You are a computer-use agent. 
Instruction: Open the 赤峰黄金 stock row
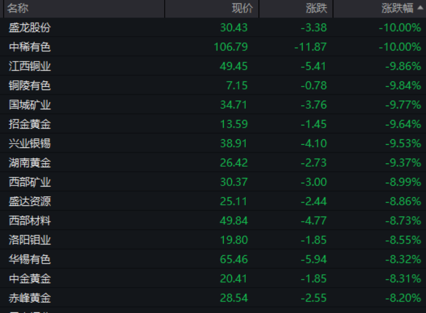point(213,298)
